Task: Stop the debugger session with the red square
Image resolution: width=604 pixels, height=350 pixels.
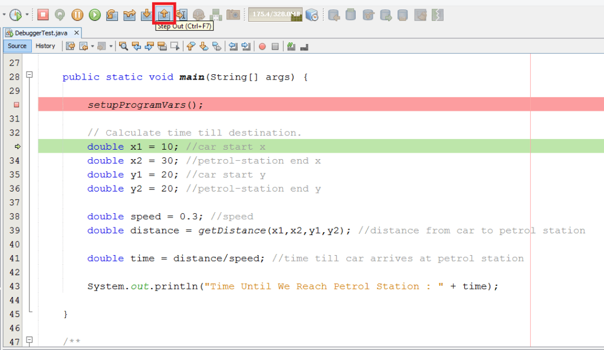Action: (x=43, y=14)
